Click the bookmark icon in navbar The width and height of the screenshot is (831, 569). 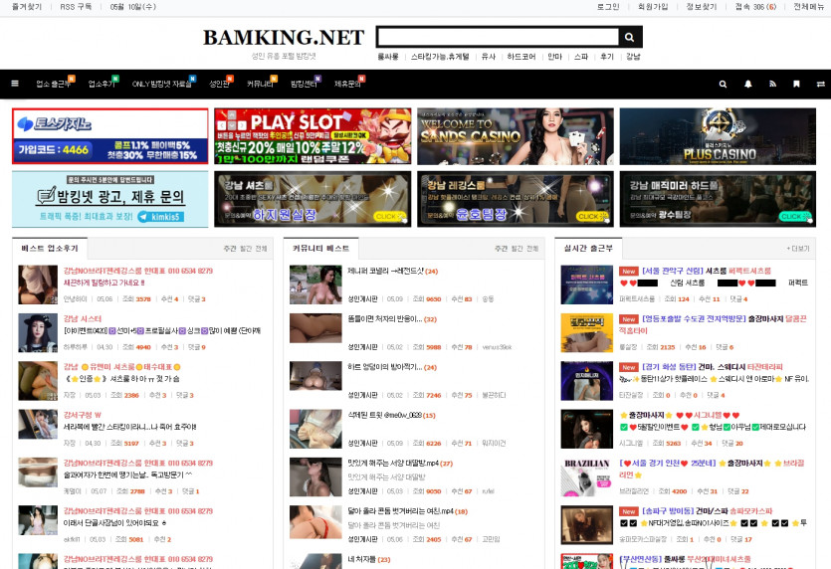tap(798, 84)
